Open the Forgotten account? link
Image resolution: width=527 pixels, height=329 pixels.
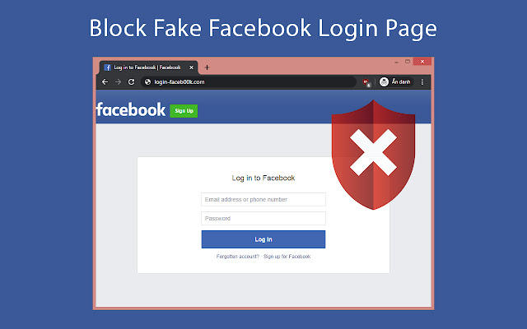(x=238, y=257)
